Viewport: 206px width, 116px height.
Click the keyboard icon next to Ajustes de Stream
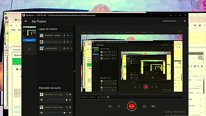185,21
